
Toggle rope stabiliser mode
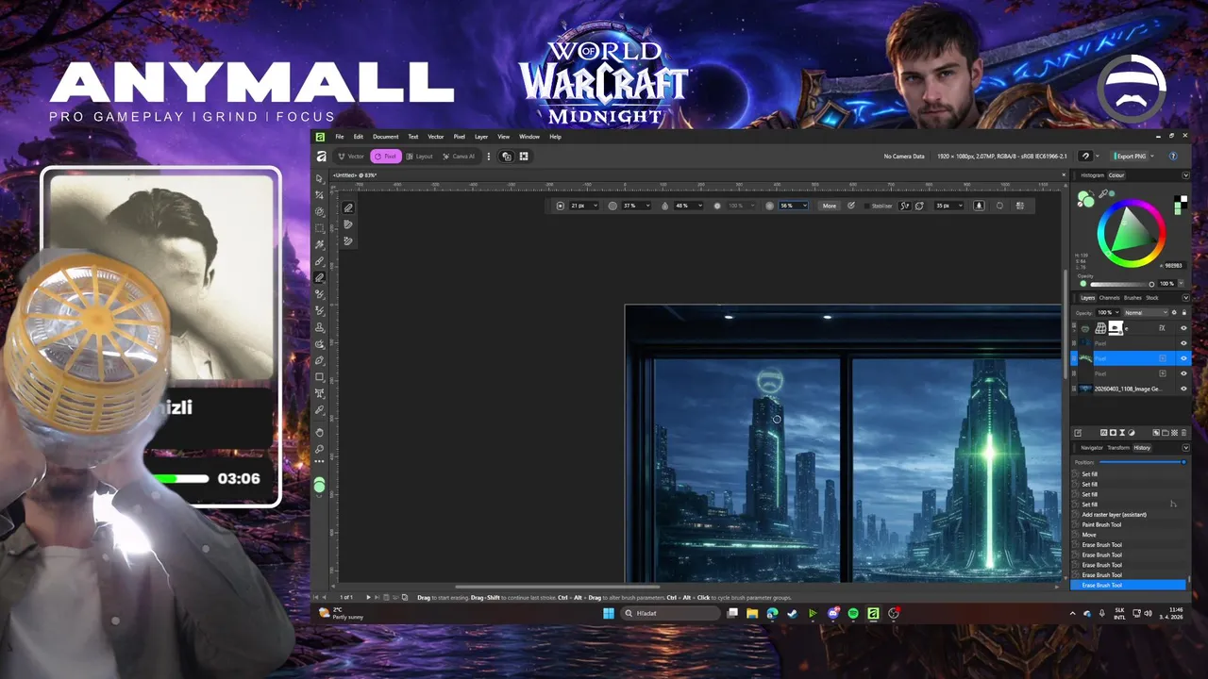click(904, 206)
